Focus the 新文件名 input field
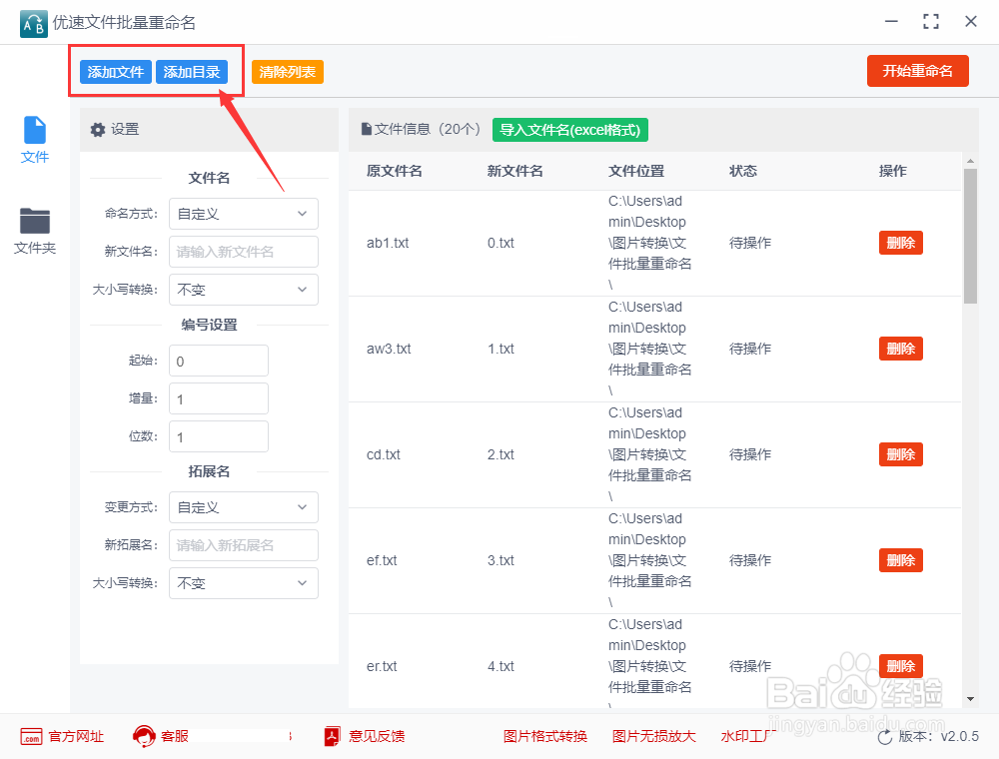The image size is (999, 759). point(244,252)
